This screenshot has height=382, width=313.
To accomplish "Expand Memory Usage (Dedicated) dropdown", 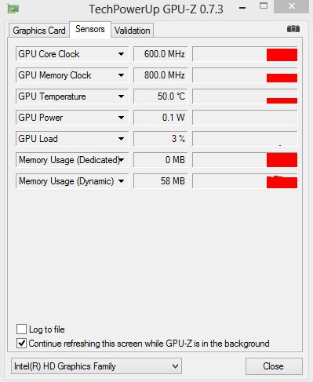I will [x=122, y=160].
